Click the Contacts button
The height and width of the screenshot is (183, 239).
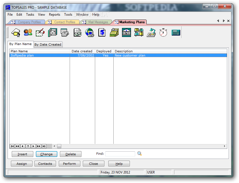(45, 164)
